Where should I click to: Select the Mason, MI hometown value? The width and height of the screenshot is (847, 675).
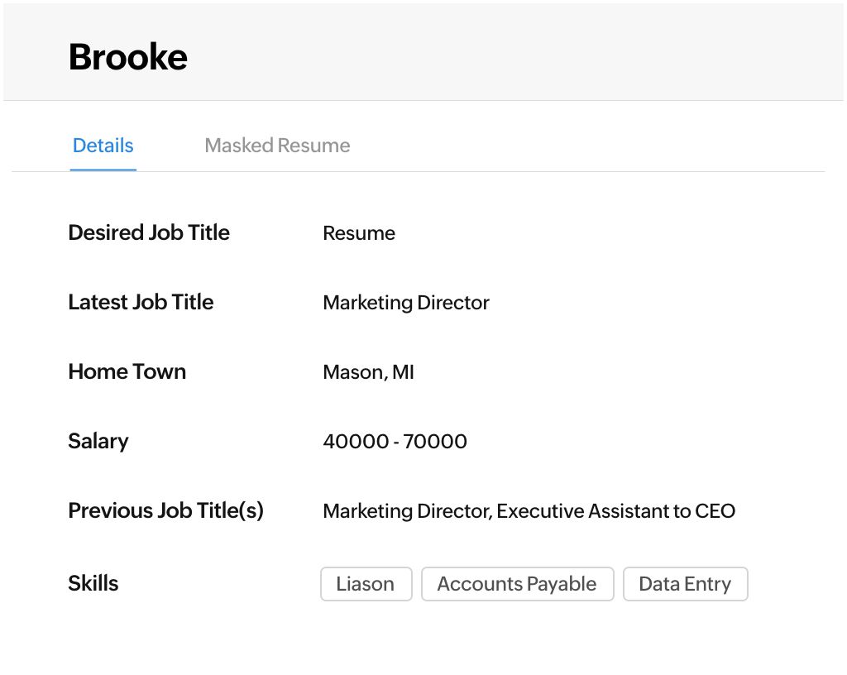[368, 372]
